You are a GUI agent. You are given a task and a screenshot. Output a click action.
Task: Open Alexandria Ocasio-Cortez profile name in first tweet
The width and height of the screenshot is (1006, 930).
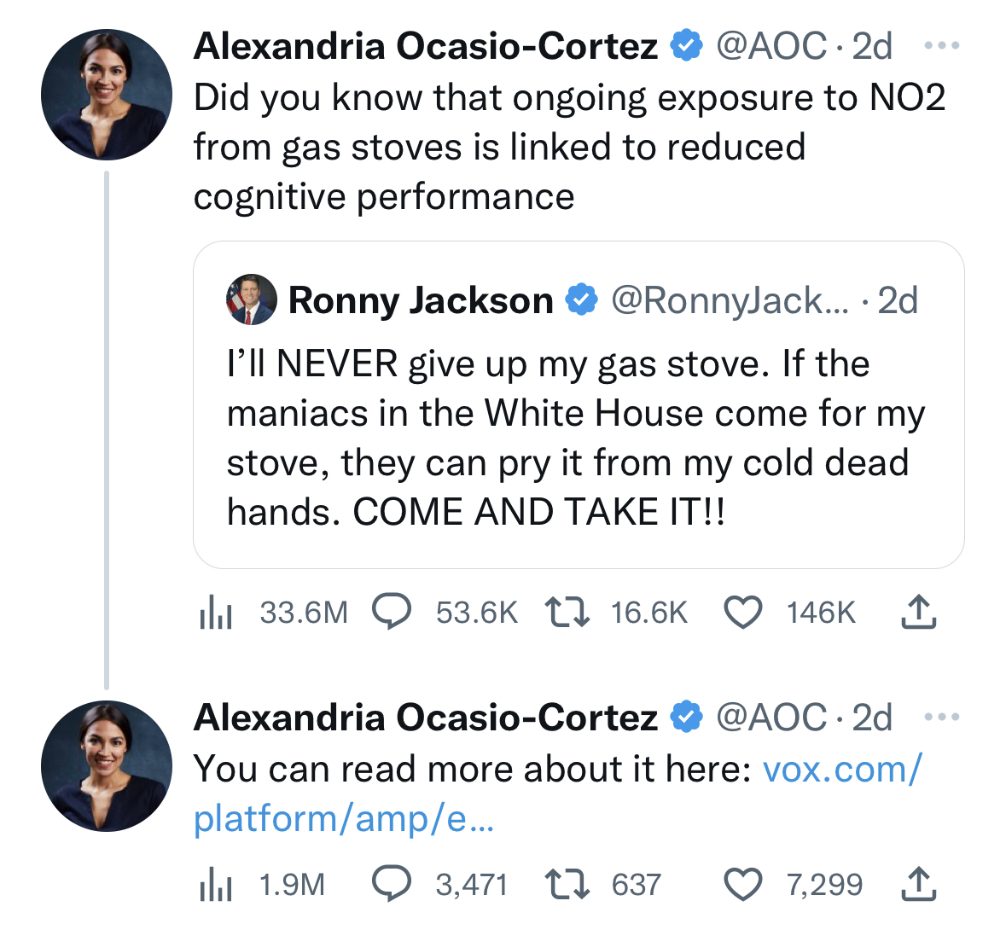point(425,46)
